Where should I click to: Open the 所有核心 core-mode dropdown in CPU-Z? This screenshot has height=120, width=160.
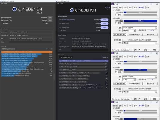[129, 30]
